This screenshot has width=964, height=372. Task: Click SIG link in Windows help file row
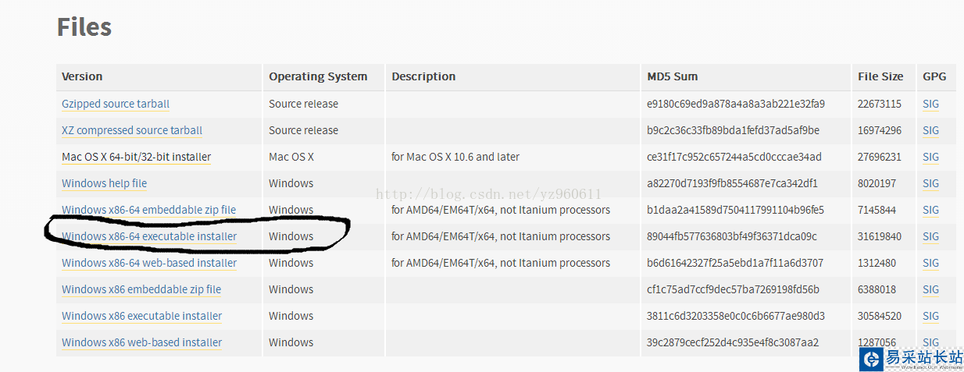coord(930,183)
